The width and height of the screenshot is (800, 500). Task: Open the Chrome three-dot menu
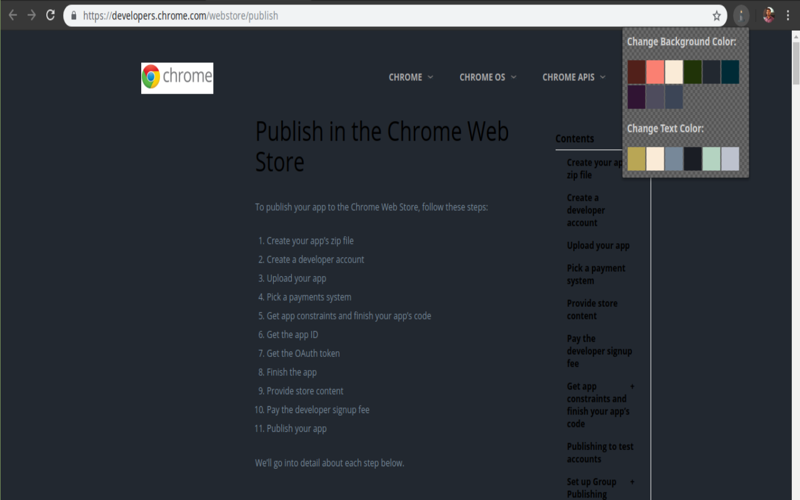click(787, 16)
